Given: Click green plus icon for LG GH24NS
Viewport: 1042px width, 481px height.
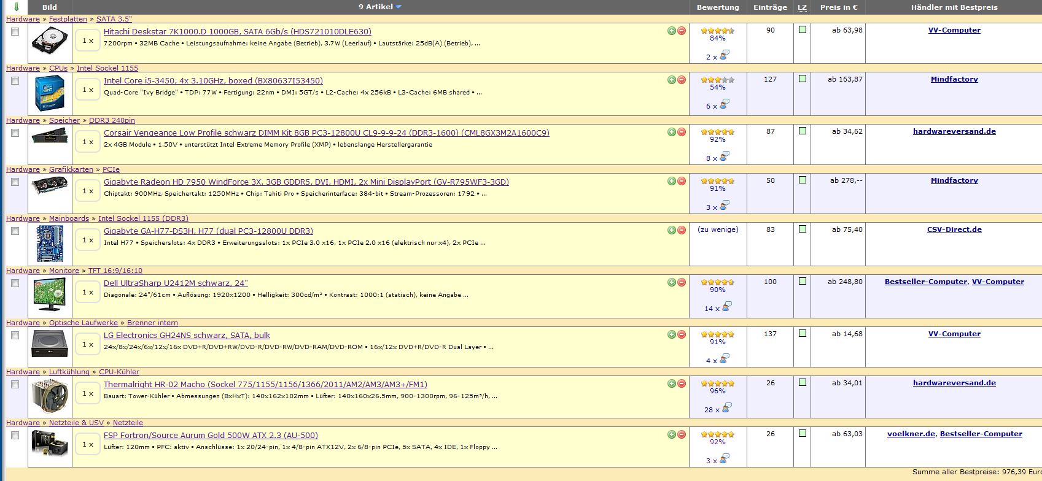Looking at the screenshot, I should click(x=672, y=334).
